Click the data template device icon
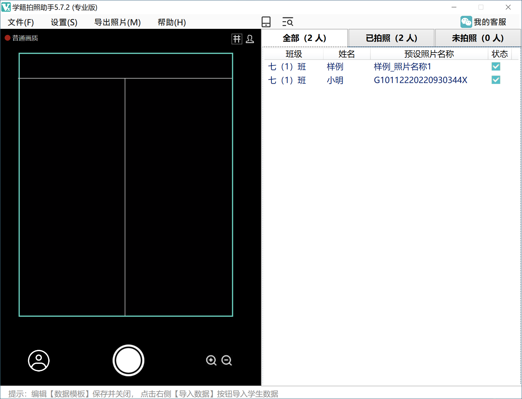 point(266,22)
